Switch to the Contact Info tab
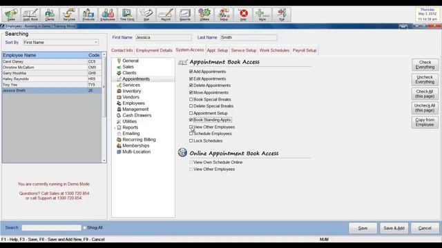Image resolution: width=442 pixels, height=248 pixels. pyautogui.click(x=122, y=50)
